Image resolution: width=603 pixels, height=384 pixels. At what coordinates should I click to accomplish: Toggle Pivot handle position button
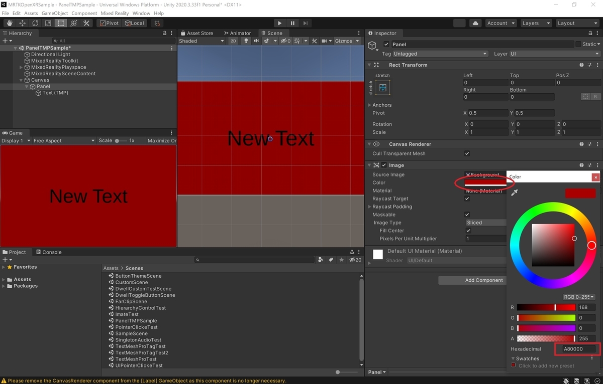point(109,23)
